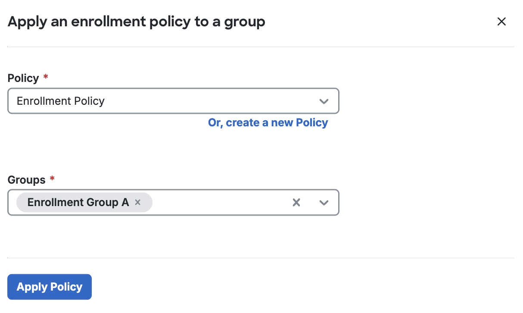Select the Enrollment Group A chip

(x=78, y=202)
